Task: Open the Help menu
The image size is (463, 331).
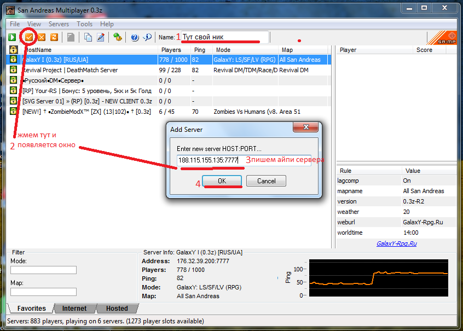Action: click(x=107, y=24)
